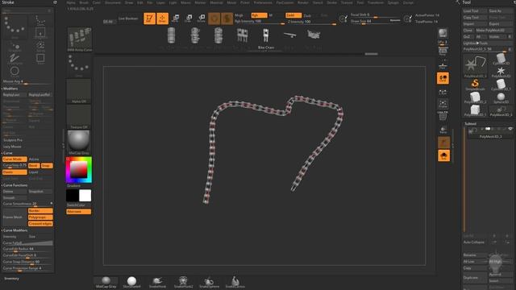The width and height of the screenshot is (516, 290).
Task: Toggle the Elastic curve option
Action: click(x=15, y=172)
